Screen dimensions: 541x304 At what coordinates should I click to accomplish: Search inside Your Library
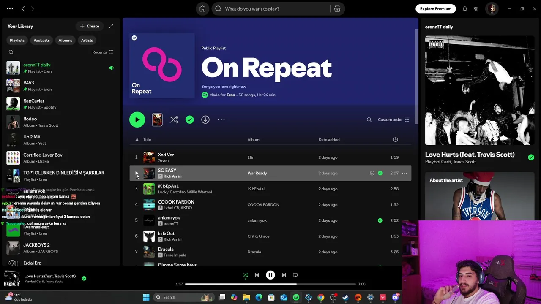tap(11, 52)
